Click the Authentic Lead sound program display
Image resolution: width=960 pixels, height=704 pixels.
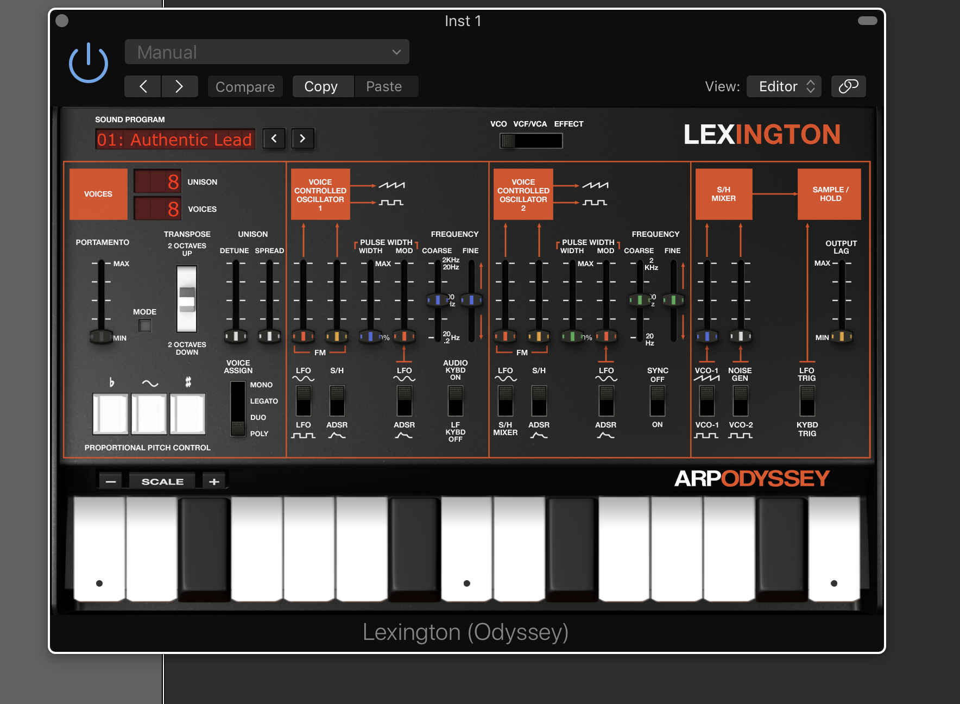click(x=175, y=140)
